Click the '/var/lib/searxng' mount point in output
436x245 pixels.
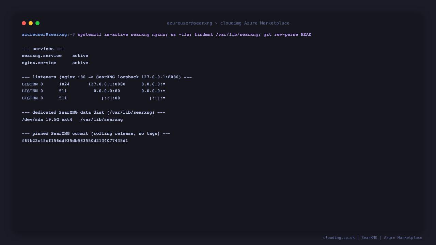tap(102, 120)
